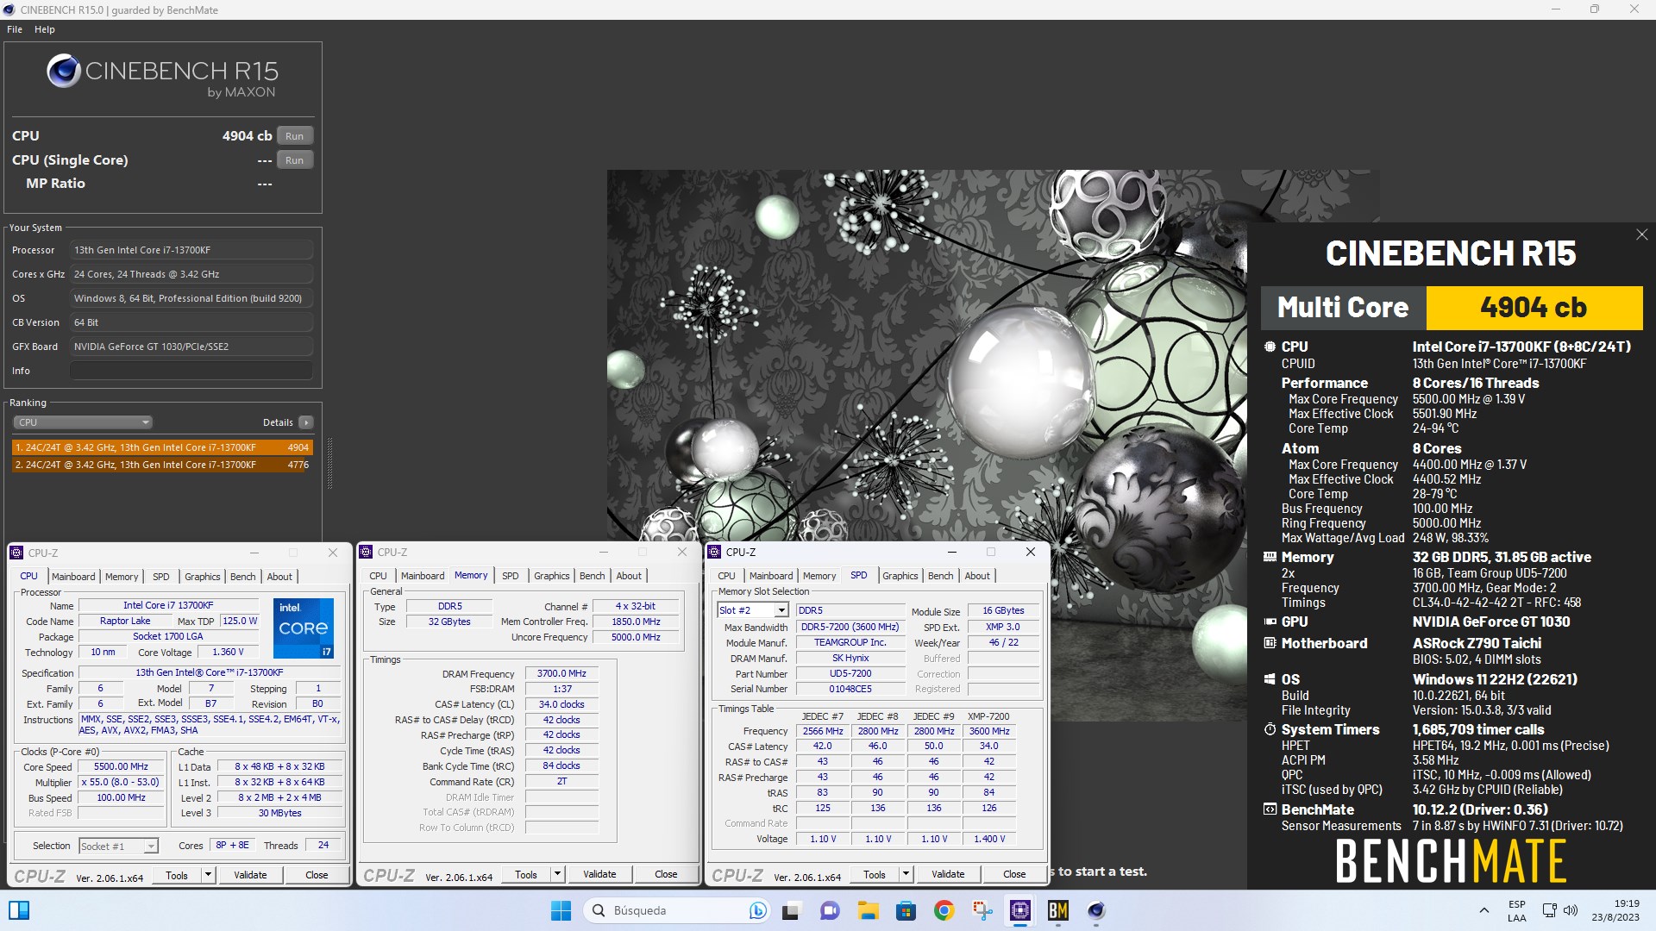Click the Intel Core i7 badge in CPU-Z

(x=304, y=628)
